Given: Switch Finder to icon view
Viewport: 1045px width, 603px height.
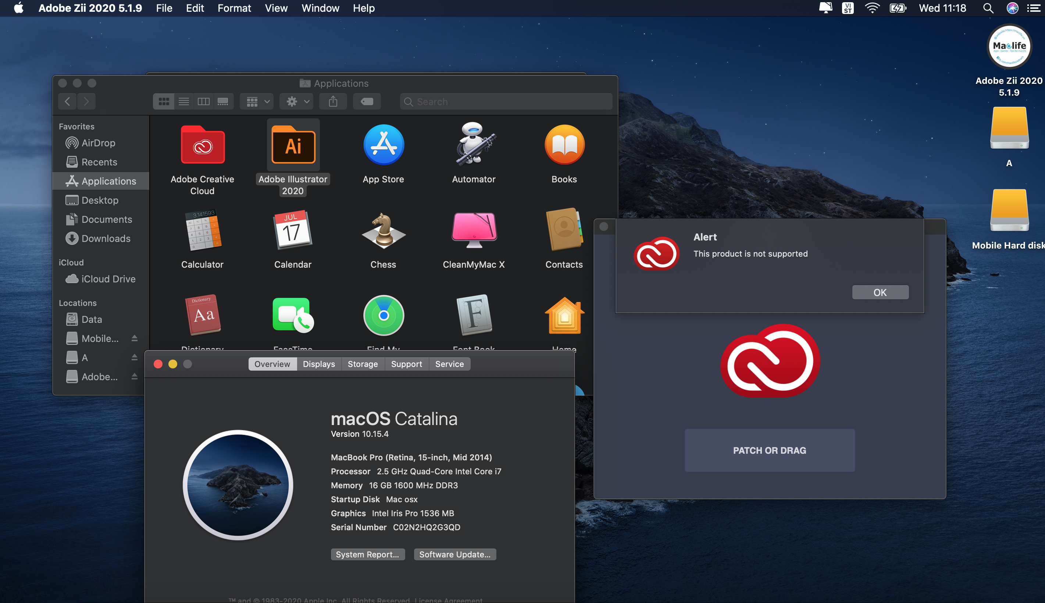Looking at the screenshot, I should click(164, 101).
